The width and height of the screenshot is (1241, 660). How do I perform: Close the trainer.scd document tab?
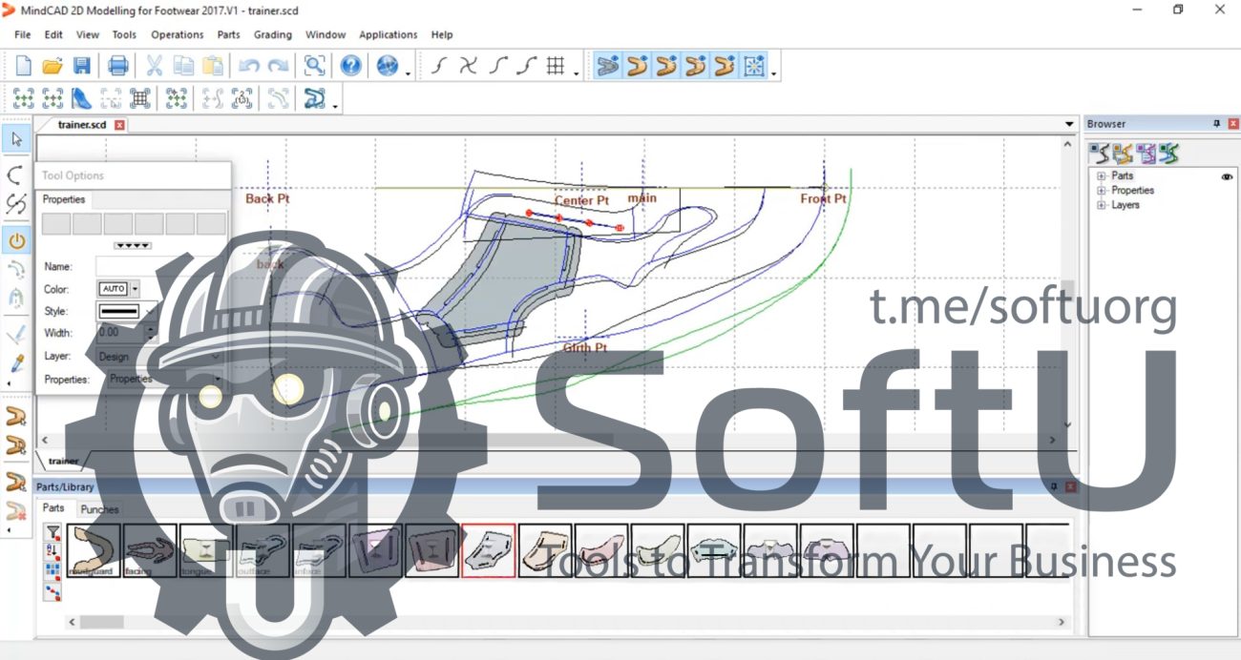119,125
